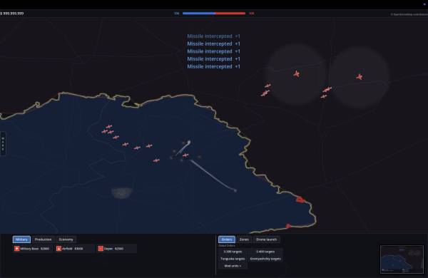Open the collapsed side panel handle on left edge
Viewport: 428px width, 278px height.
pyautogui.click(x=3, y=144)
